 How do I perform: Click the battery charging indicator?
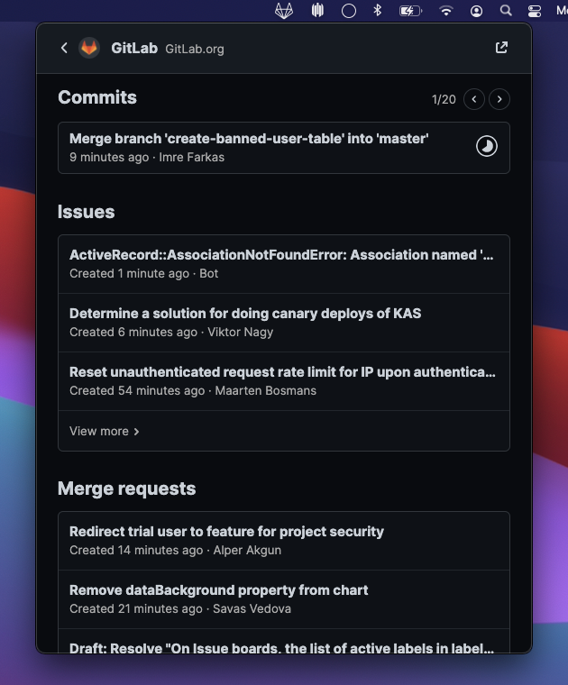coord(411,11)
